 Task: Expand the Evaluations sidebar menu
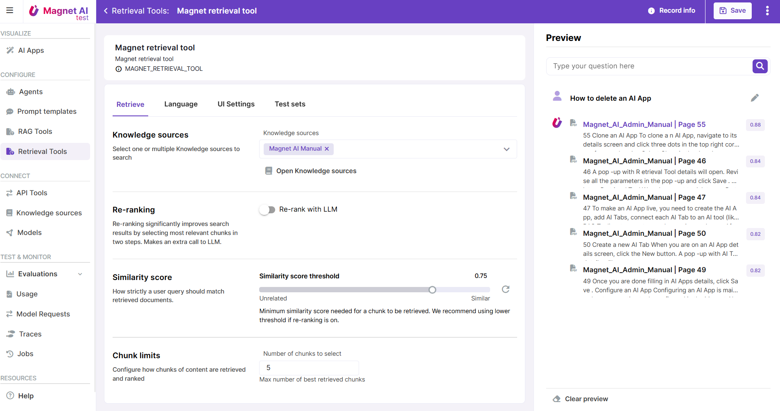(80, 274)
